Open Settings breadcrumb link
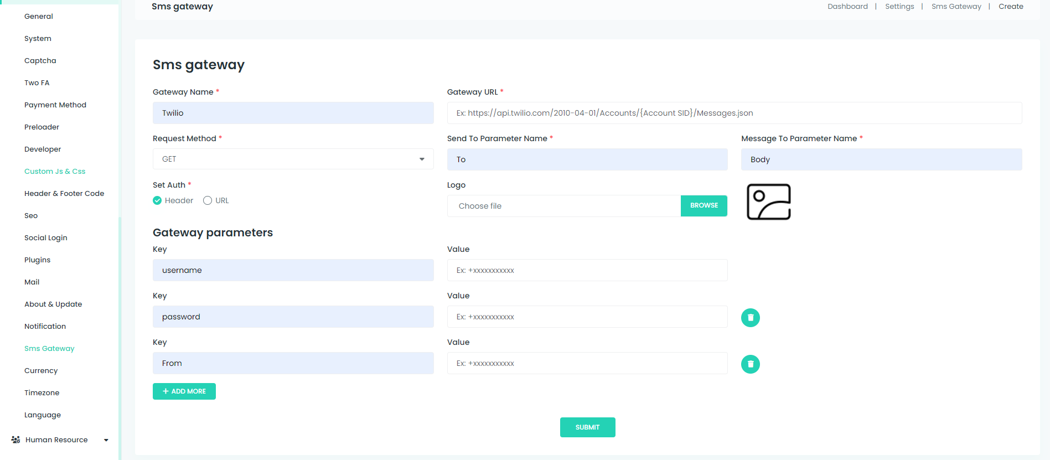The width and height of the screenshot is (1050, 460). (899, 7)
